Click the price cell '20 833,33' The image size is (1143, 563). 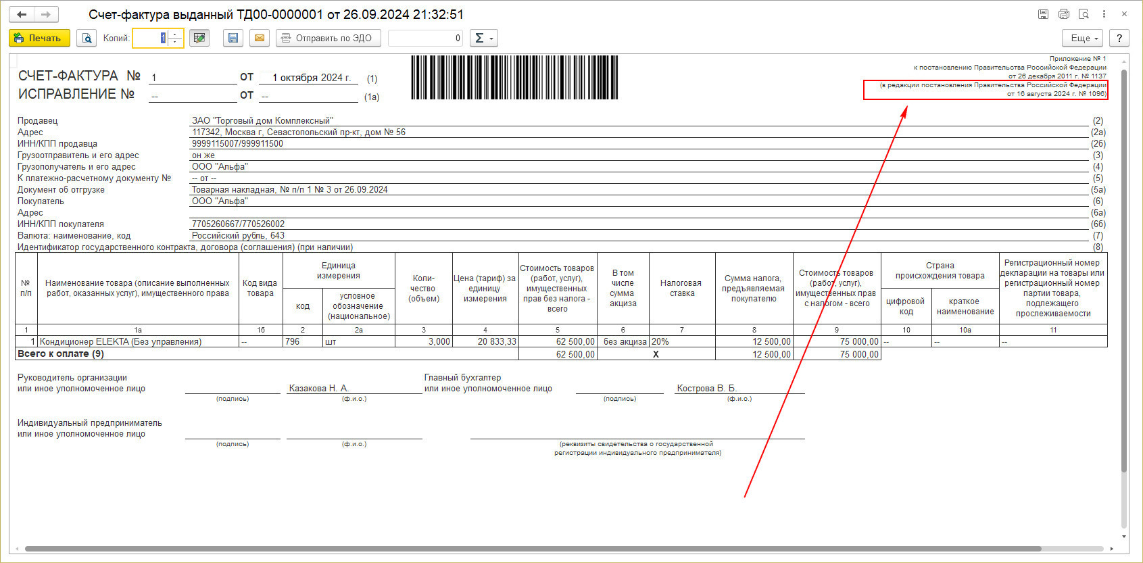(x=485, y=342)
